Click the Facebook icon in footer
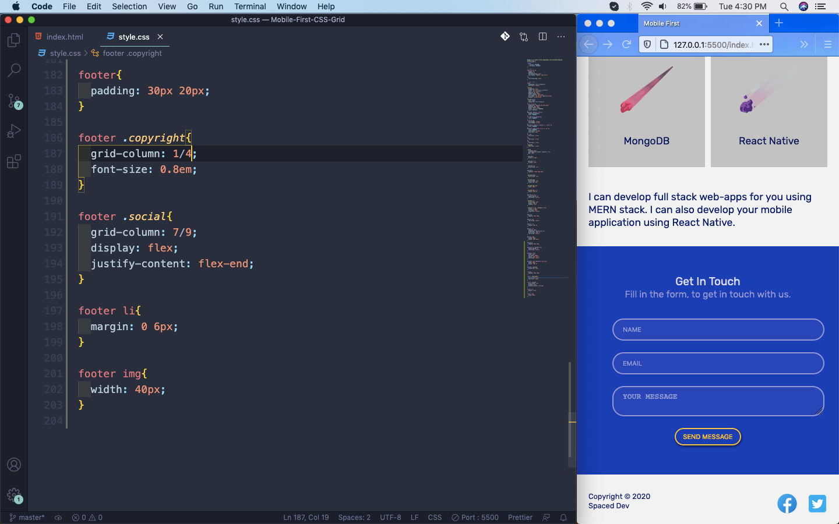The image size is (839, 524). click(787, 504)
